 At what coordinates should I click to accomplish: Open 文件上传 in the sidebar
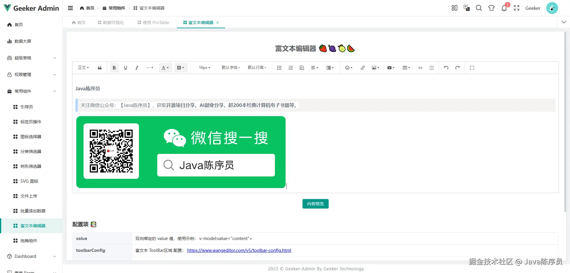(x=31, y=196)
